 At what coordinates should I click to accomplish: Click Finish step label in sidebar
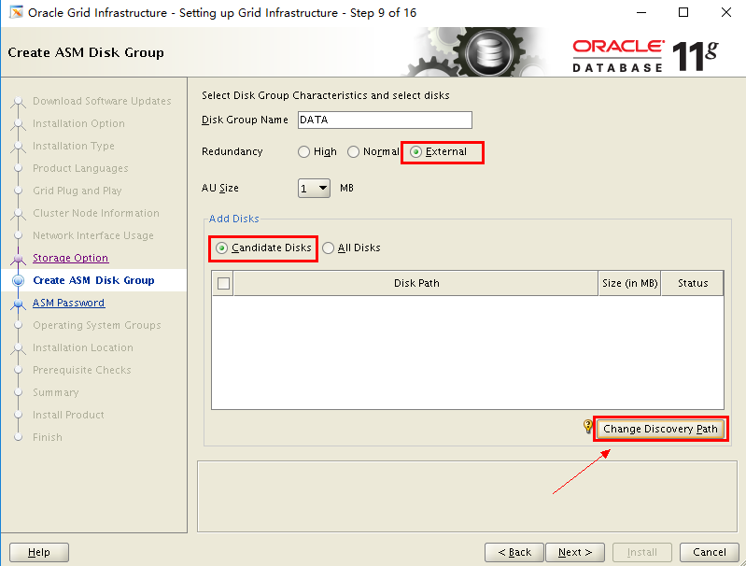click(47, 437)
